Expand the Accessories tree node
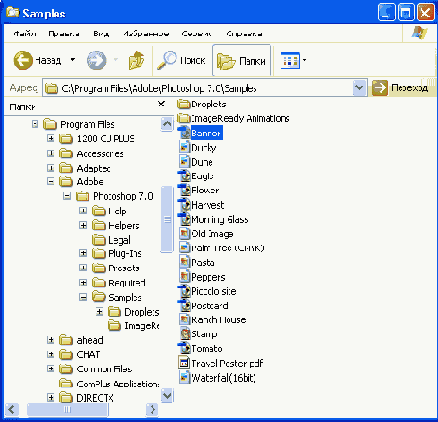The image size is (438, 422). [50, 153]
